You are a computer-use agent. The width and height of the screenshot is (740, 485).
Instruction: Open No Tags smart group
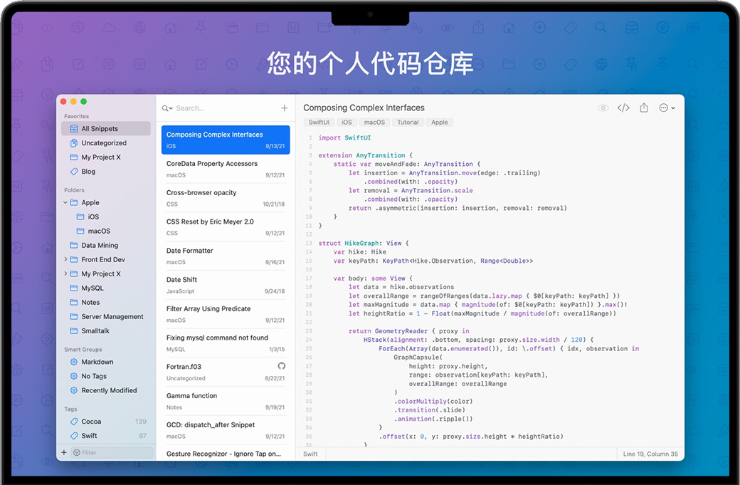point(106,376)
